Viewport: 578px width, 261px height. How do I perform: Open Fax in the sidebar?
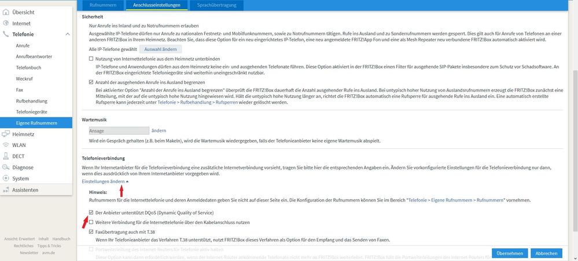(20, 90)
